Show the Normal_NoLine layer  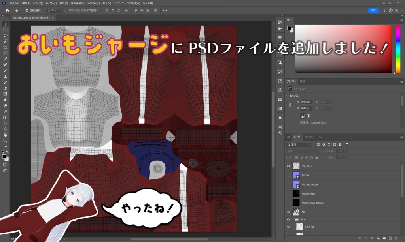pos(289,184)
